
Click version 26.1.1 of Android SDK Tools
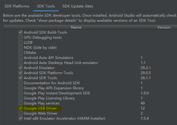coord(145,78)
